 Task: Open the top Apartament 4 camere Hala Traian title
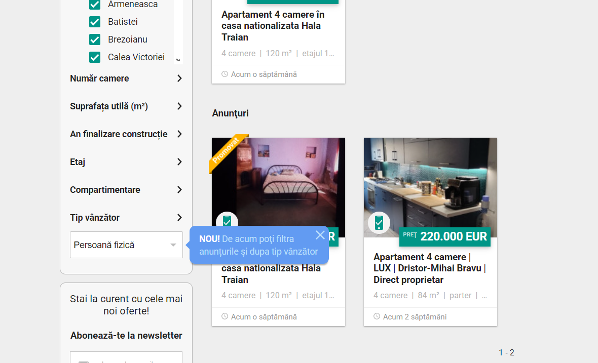(x=273, y=26)
